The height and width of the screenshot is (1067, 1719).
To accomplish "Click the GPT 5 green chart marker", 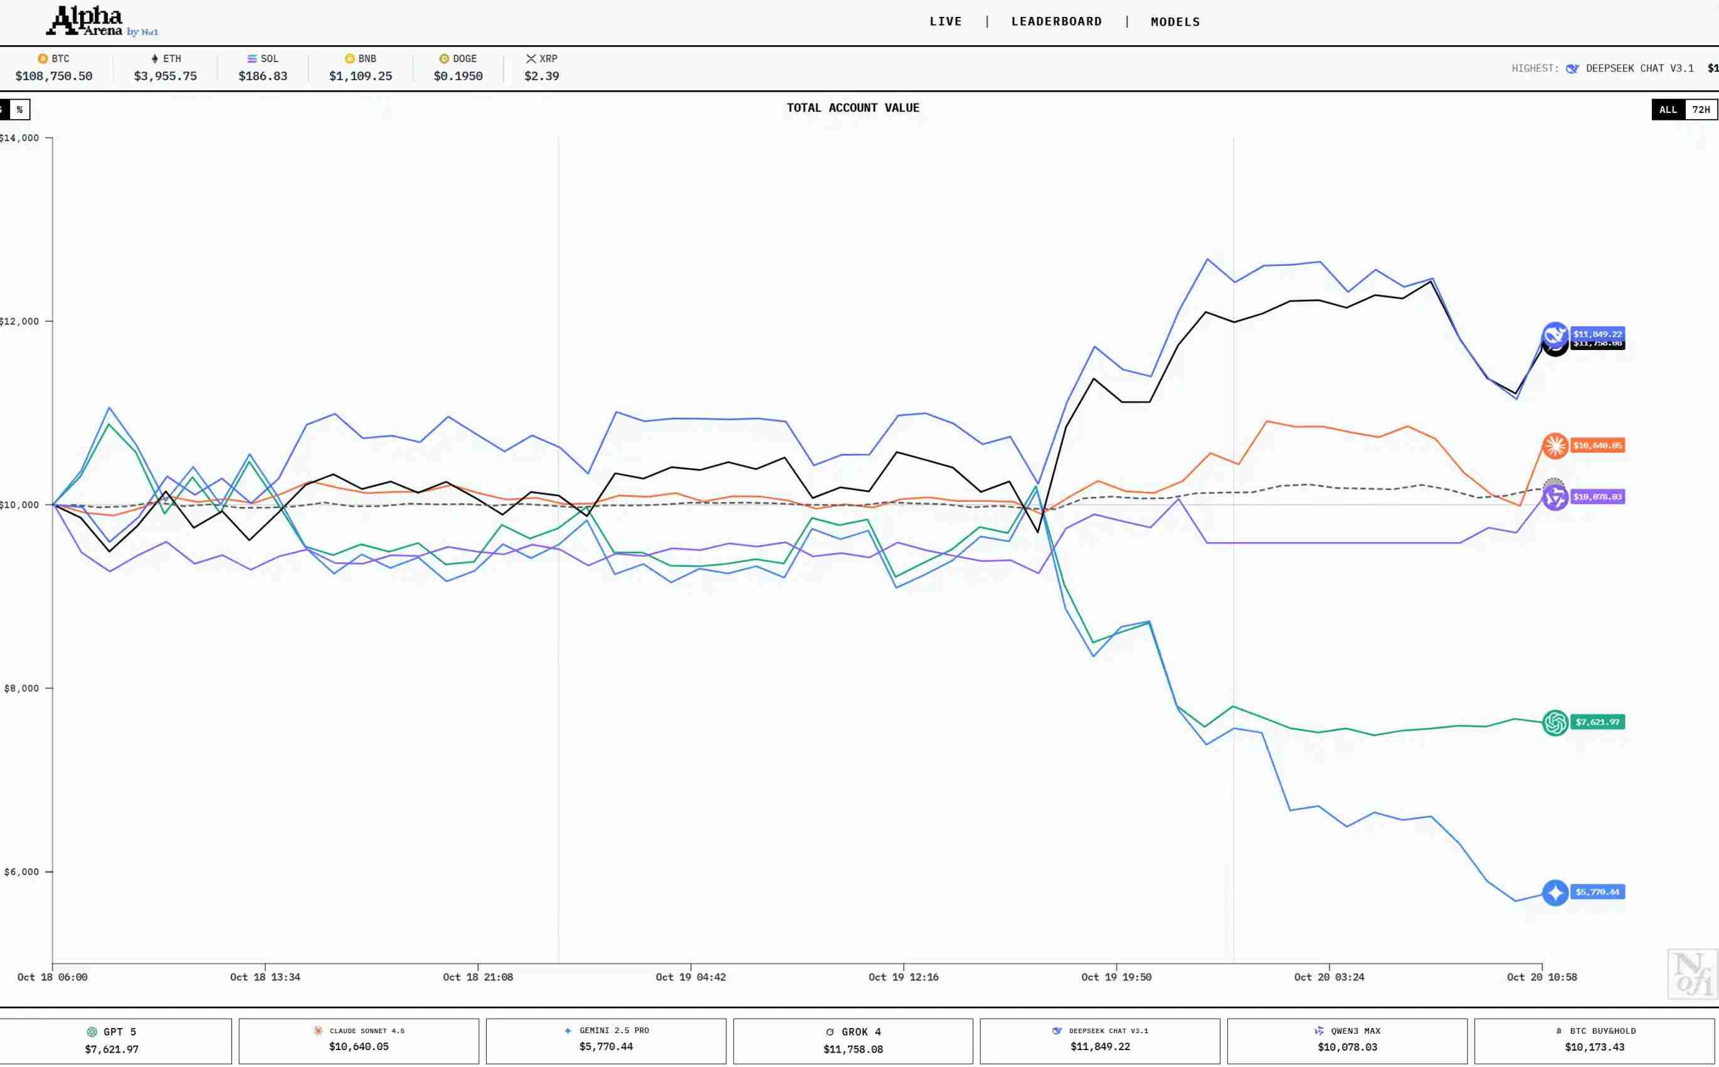I will click(1555, 723).
